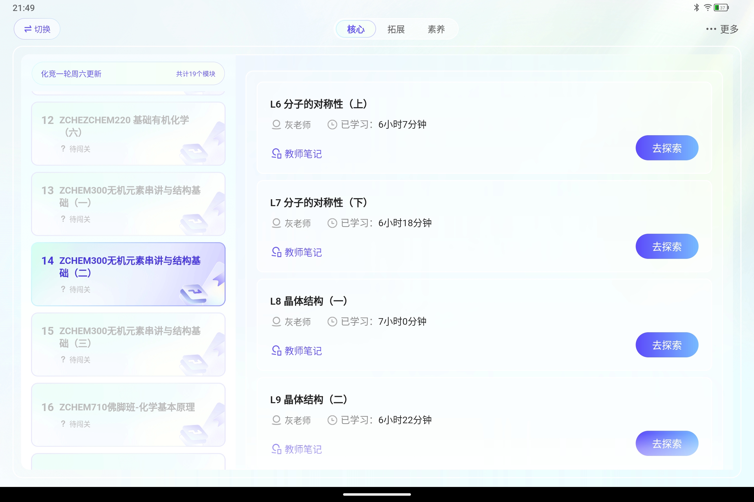Select module 14 无机元素串讲与结构基础（二）

(x=128, y=274)
